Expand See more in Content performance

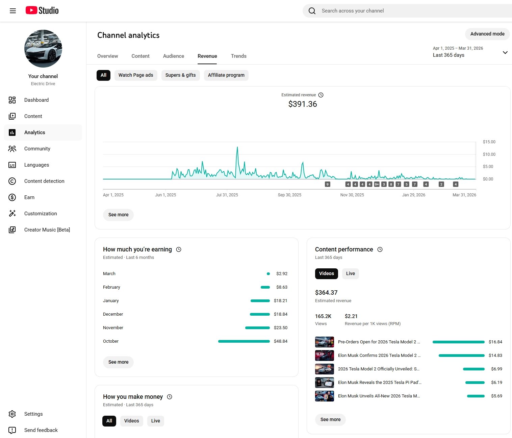(x=330, y=419)
